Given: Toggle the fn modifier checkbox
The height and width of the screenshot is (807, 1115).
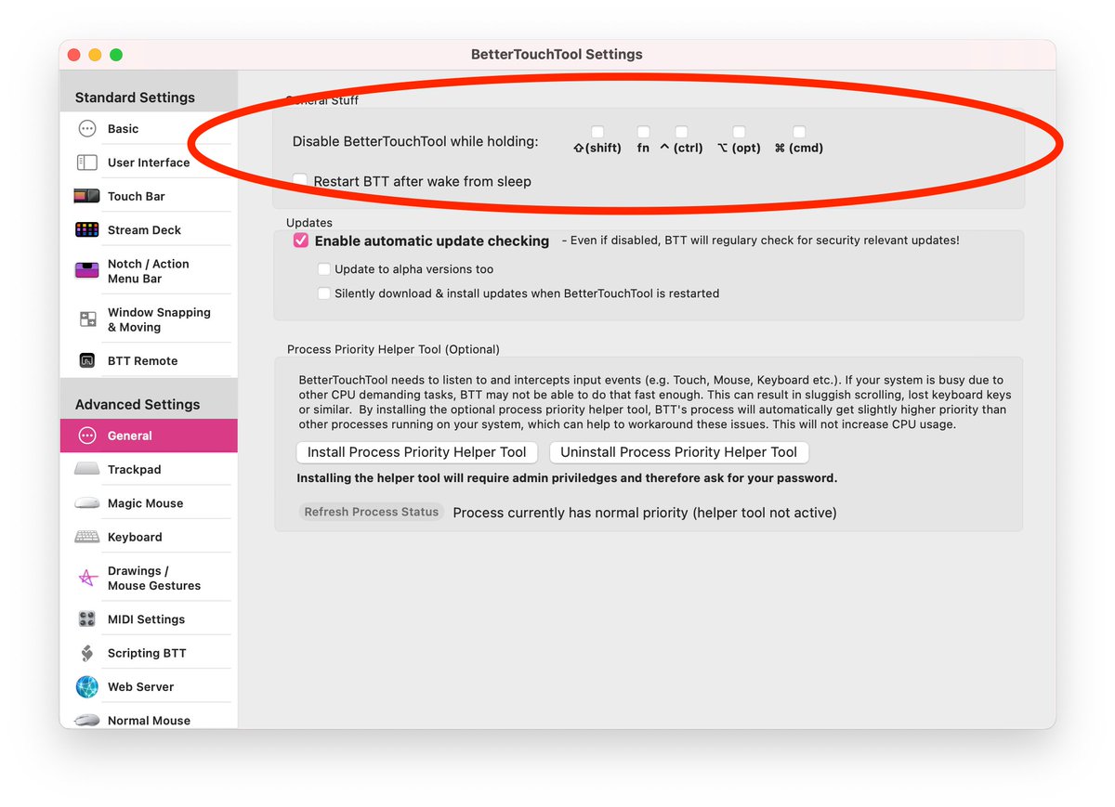Looking at the screenshot, I should 643,132.
